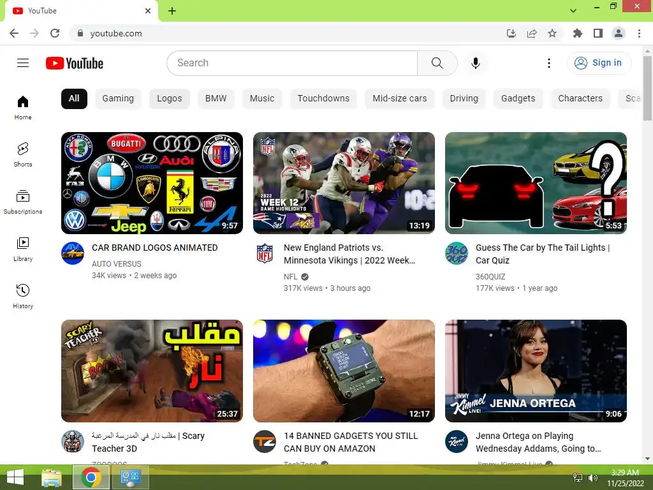Viewport: 653px width, 490px height.
Task: Select the BMW filter chip
Action: click(x=216, y=99)
